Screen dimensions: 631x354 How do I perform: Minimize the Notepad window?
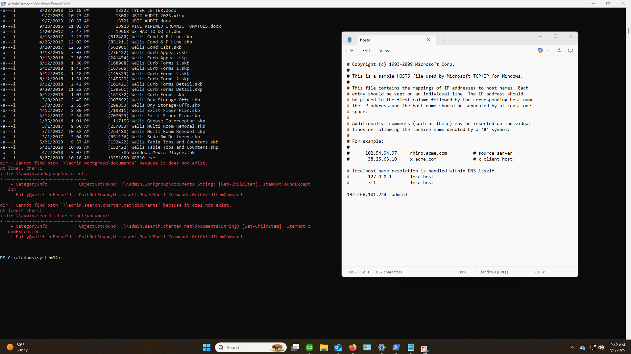(x=540, y=36)
